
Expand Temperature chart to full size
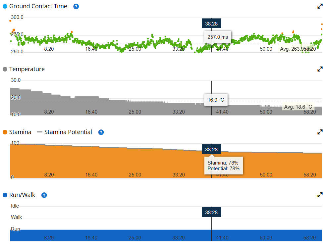click(x=320, y=69)
